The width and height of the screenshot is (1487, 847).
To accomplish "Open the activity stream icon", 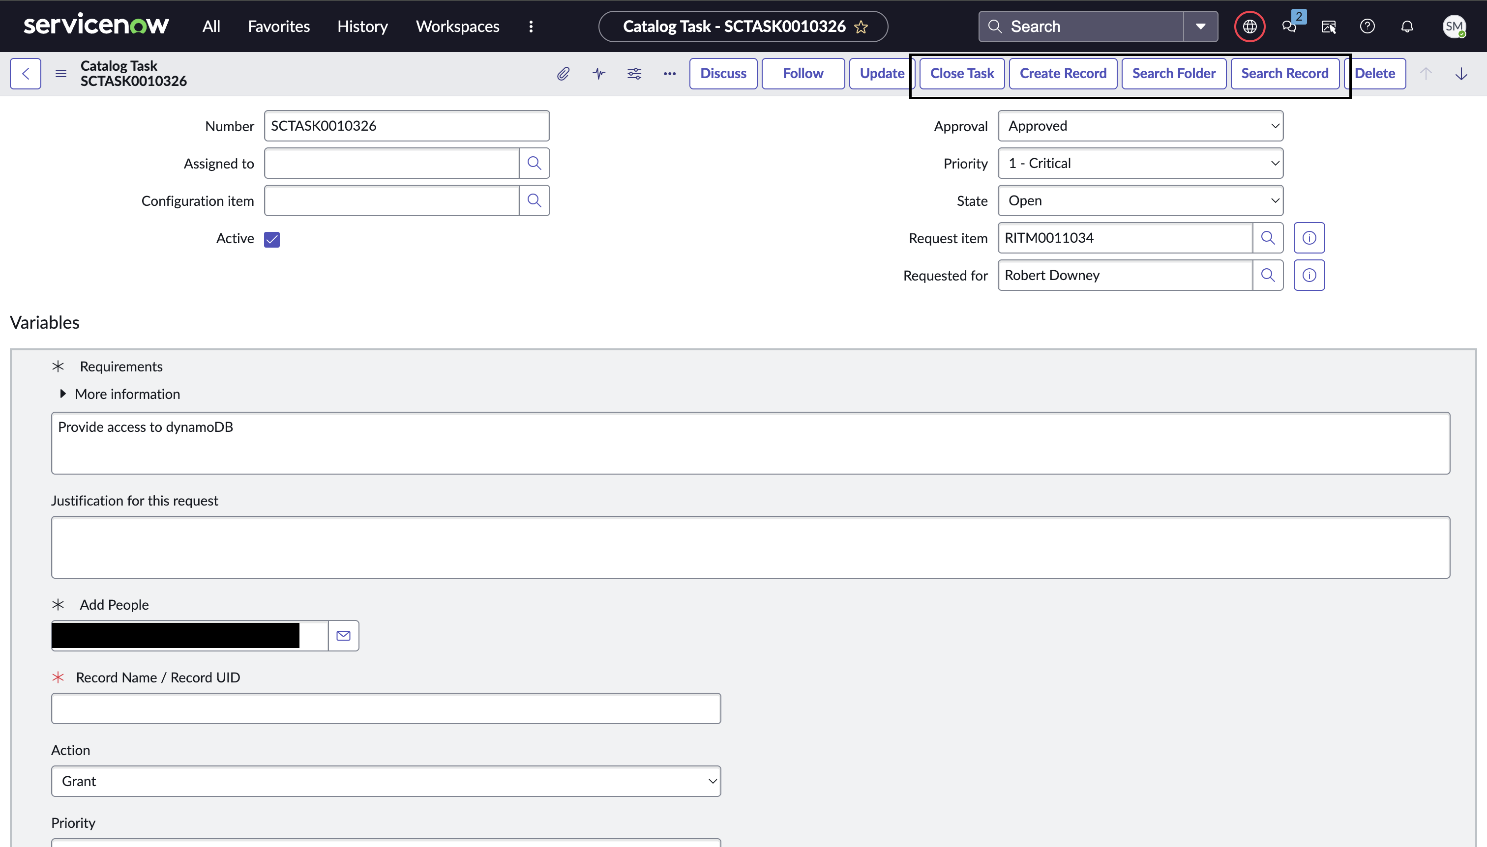I will [x=599, y=73].
